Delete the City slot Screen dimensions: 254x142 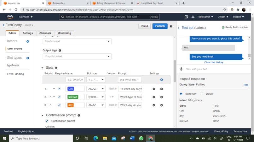(x=161, y=89)
